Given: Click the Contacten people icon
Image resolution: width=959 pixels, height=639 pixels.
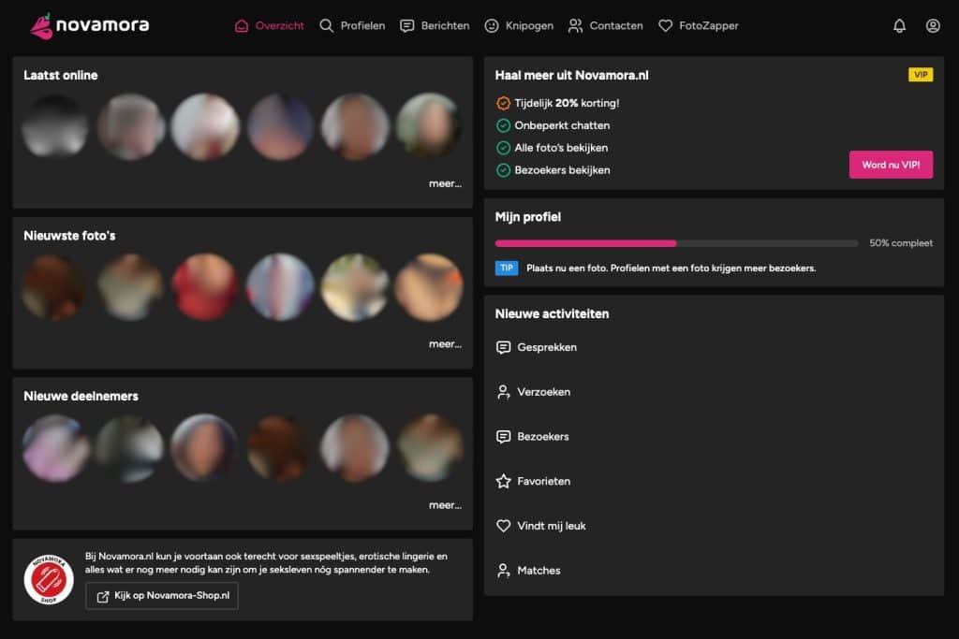Looking at the screenshot, I should tap(575, 25).
